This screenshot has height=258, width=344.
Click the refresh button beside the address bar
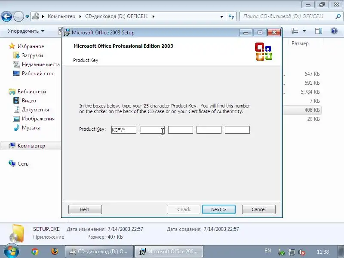pos(231,16)
